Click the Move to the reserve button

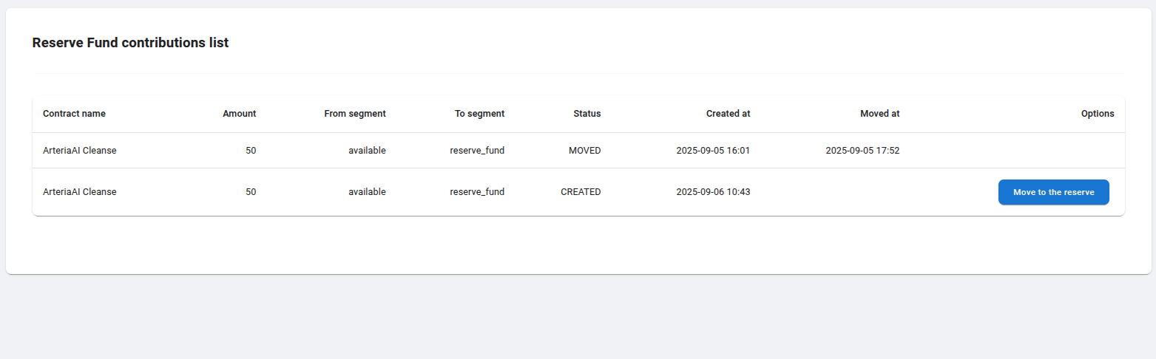pyautogui.click(x=1053, y=192)
